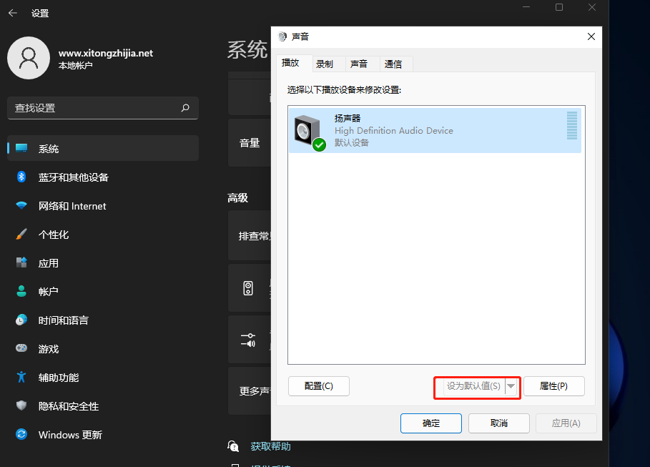Screen dimensions: 650x467
Task: Click the 配置(C) button
Action: (319, 386)
